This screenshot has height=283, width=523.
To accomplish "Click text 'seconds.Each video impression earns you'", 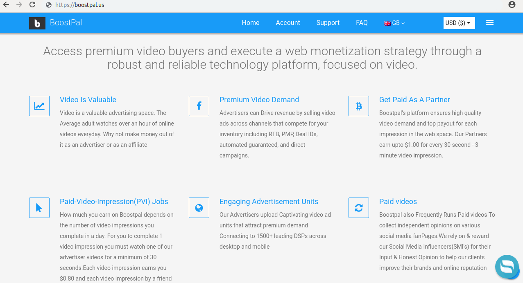I will pos(113,268).
